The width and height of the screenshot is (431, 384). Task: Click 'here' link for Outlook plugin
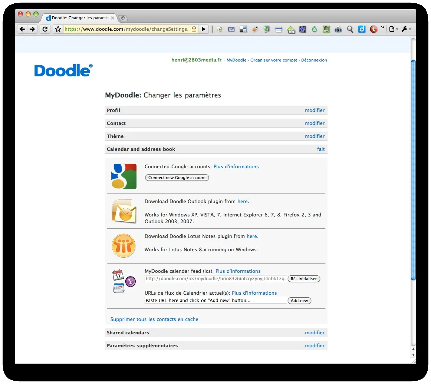[x=243, y=202]
